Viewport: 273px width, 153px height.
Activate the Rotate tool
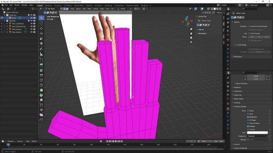pyautogui.click(x=41, y=33)
